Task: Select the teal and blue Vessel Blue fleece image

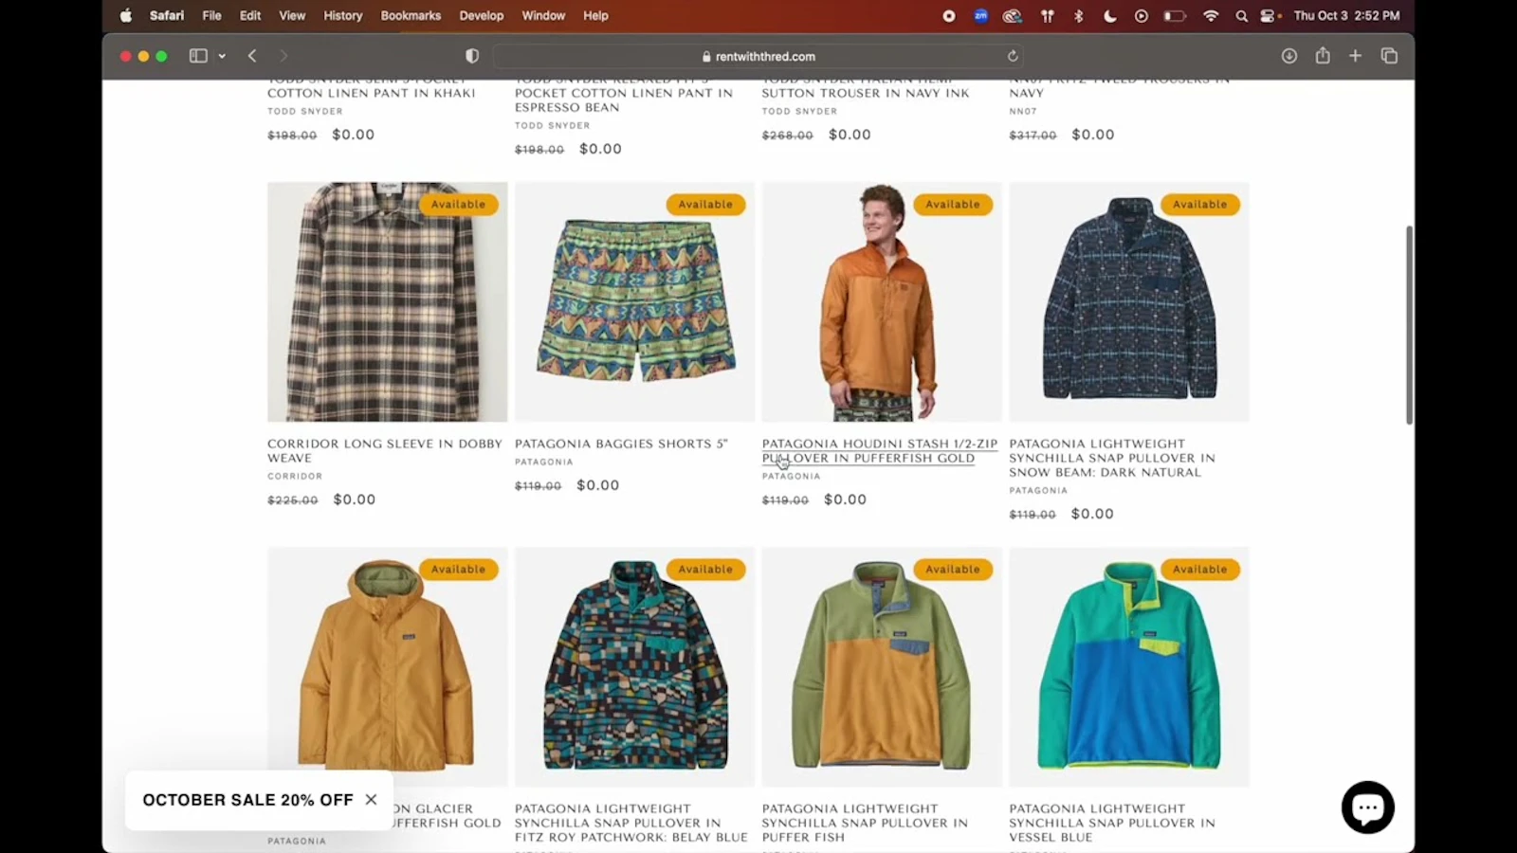Action: coord(1129,666)
